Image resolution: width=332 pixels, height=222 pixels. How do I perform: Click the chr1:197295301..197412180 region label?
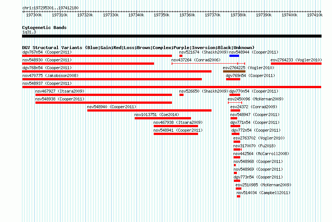50,8
